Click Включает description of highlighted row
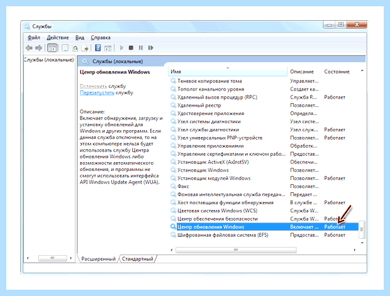The image size is (390, 296). tap(304, 227)
